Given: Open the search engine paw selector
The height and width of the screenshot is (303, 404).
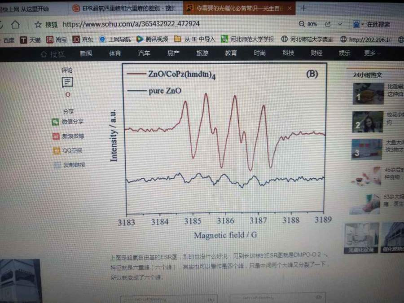Looking at the screenshot, I should pos(358,25).
